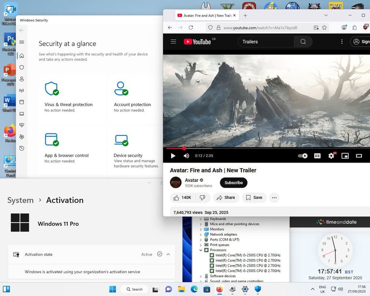Subscribe to Avatar channel
Screen dimensions: 370x296
pos(234,183)
